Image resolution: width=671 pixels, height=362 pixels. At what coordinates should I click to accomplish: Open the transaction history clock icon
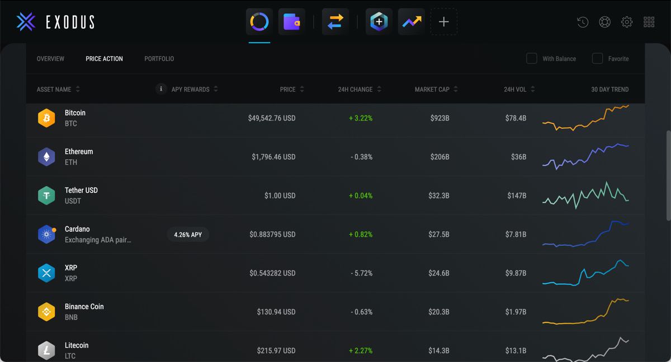pos(583,22)
